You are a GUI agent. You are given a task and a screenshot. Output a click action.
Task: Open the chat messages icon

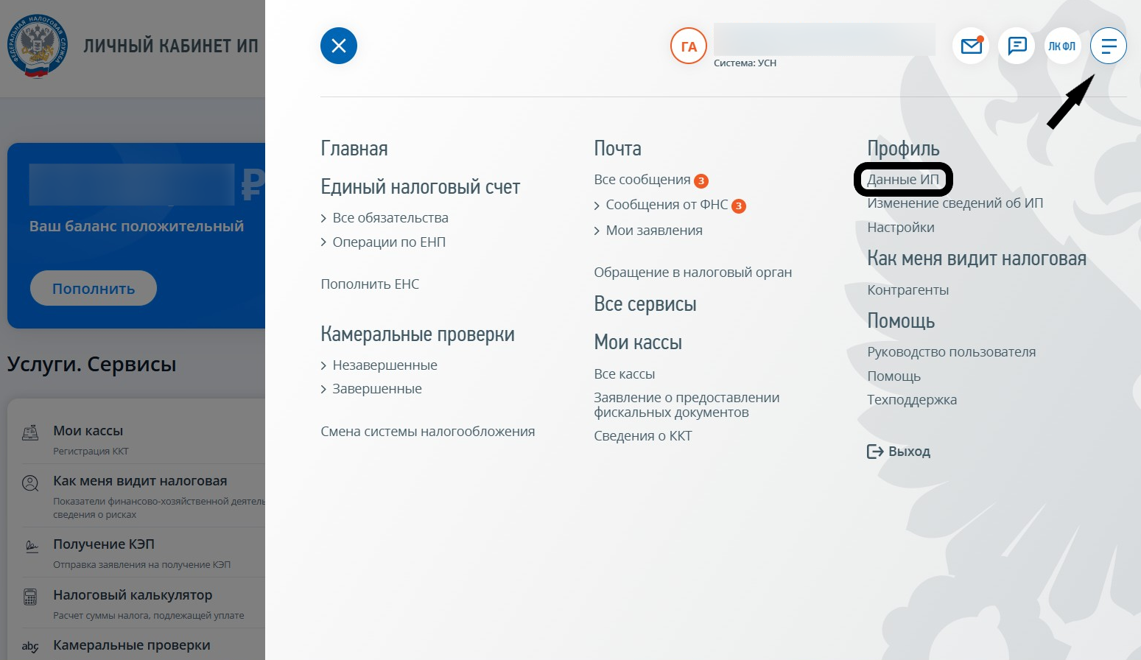point(1017,46)
